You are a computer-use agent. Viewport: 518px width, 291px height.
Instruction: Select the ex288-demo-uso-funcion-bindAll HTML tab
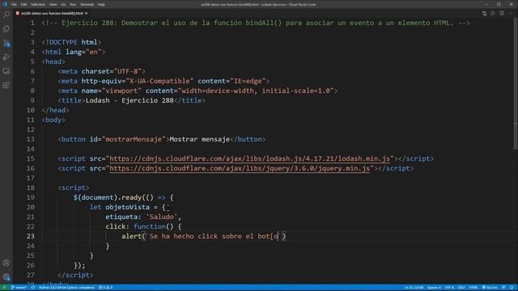(x=52, y=13)
